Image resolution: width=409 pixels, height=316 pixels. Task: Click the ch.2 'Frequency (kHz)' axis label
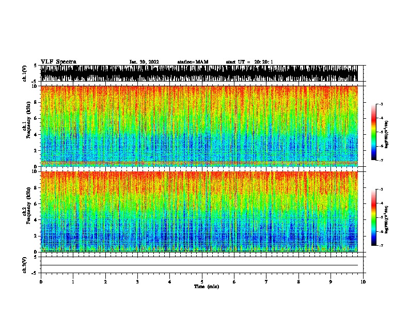29,206
